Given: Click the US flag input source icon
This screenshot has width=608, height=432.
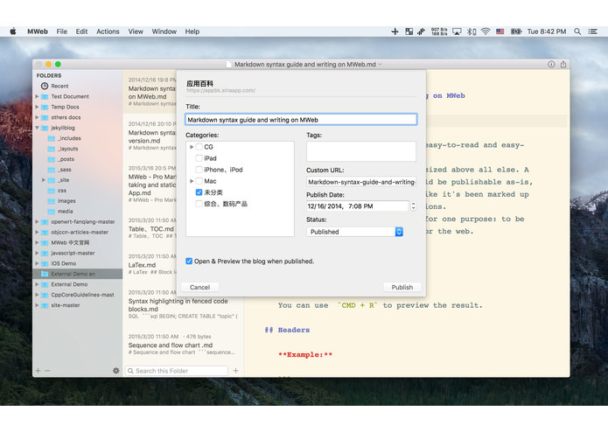Looking at the screenshot, I should pos(500,31).
